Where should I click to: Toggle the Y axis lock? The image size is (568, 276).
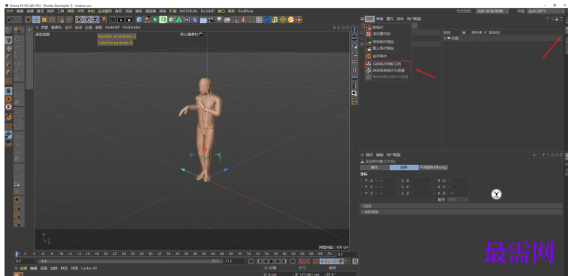pos(87,20)
